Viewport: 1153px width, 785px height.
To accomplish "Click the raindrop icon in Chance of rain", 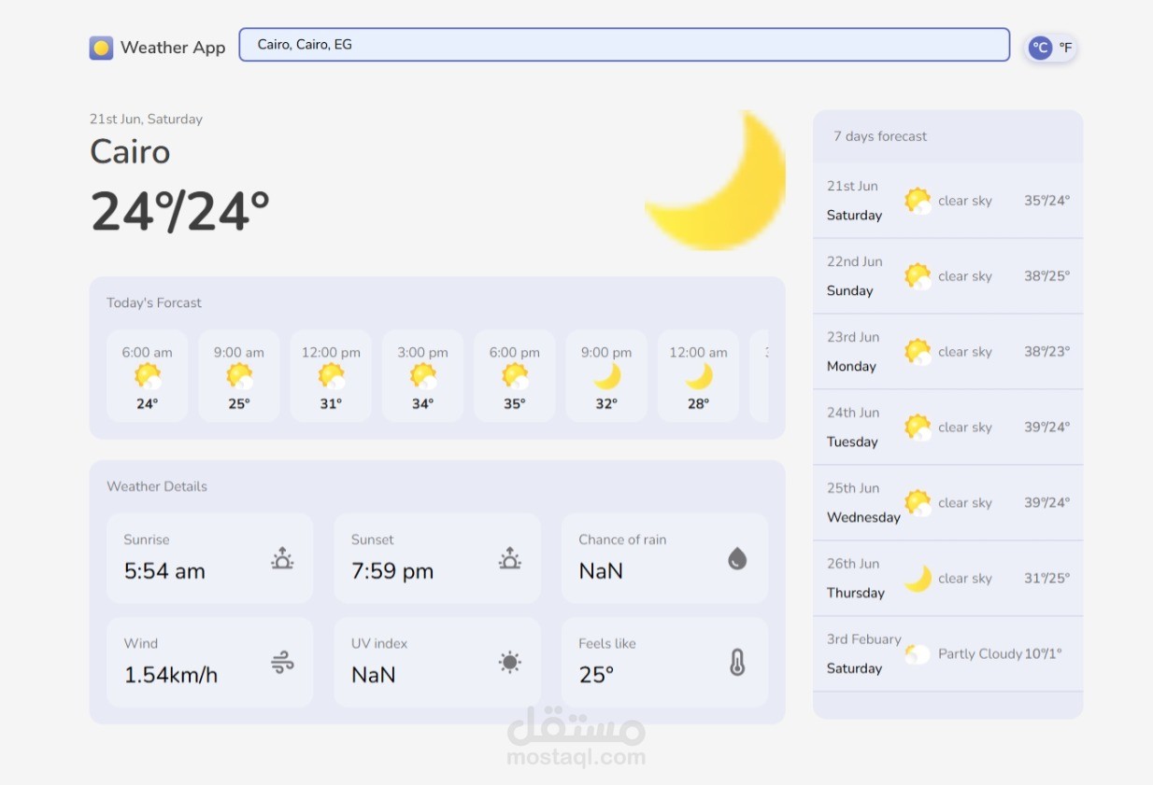I will point(737,559).
